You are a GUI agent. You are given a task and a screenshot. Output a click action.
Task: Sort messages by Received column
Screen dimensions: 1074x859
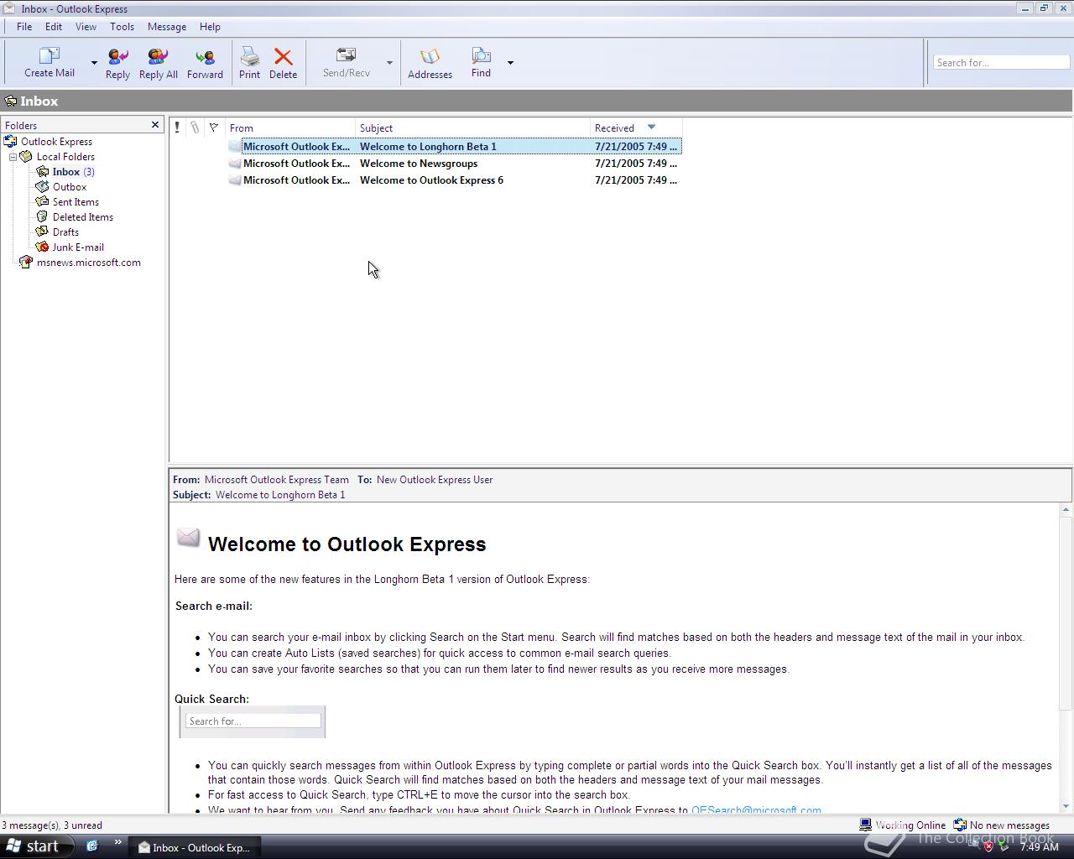[636, 128]
